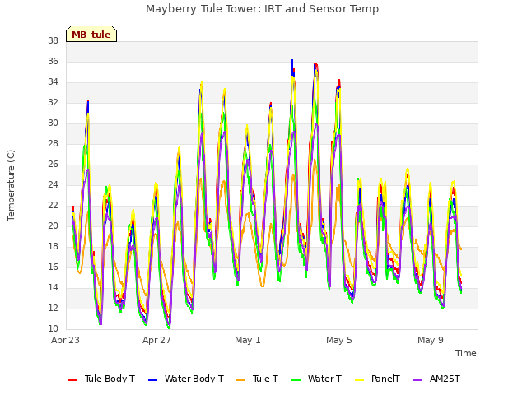Click the 22 y-axis tick label

(x=53, y=205)
